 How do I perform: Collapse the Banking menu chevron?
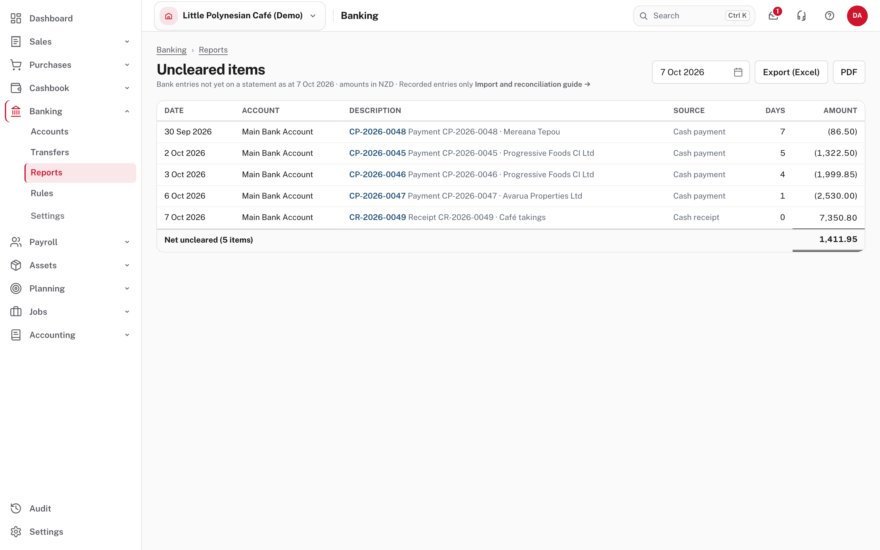[x=127, y=111]
